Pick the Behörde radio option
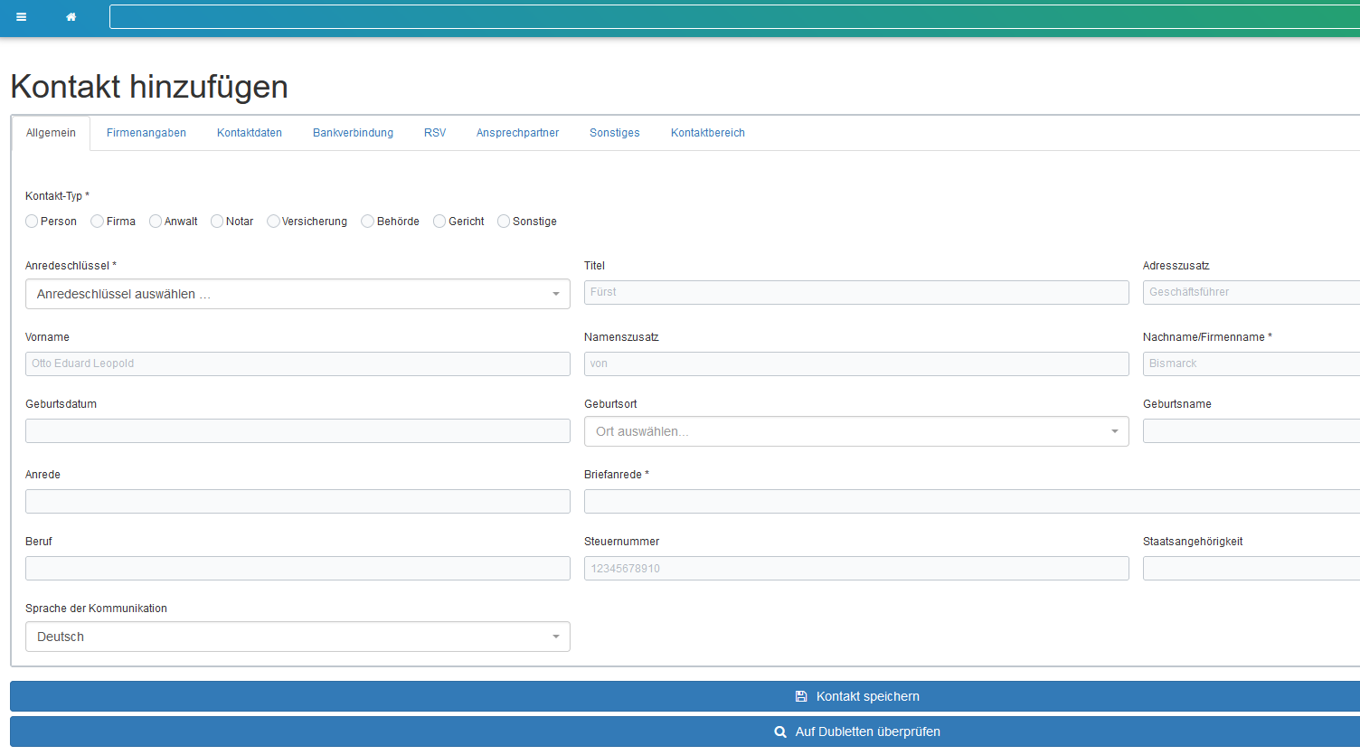 367,222
